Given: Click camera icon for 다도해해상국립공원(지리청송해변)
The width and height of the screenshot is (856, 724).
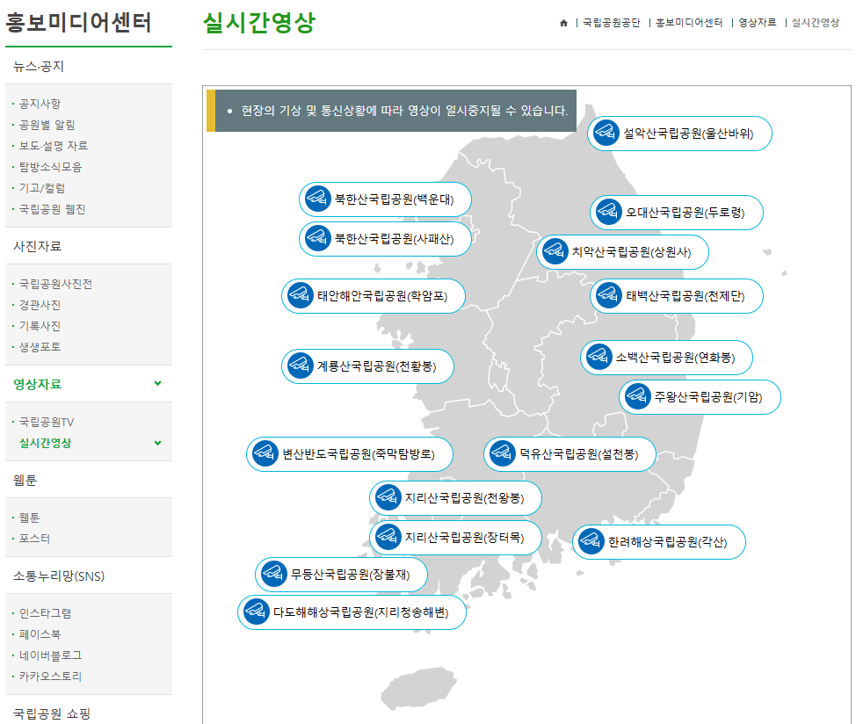Looking at the screenshot, I should pos(256,612).
